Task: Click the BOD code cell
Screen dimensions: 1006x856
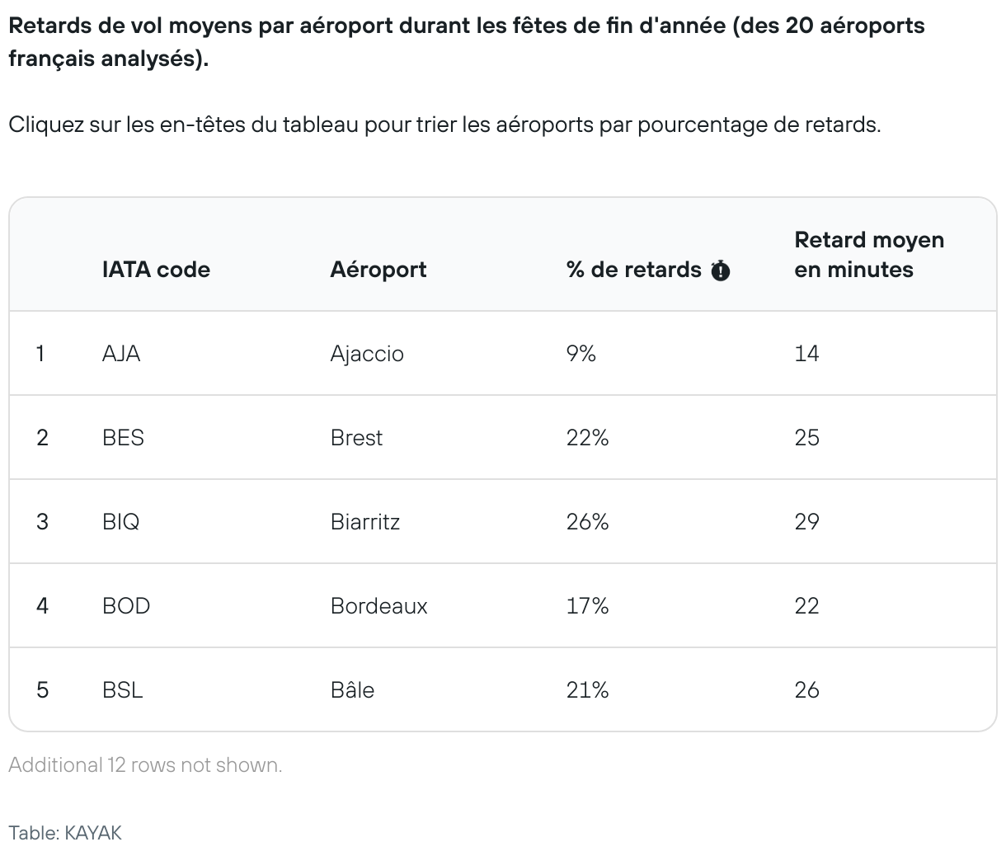Action: tap(126, 606)
